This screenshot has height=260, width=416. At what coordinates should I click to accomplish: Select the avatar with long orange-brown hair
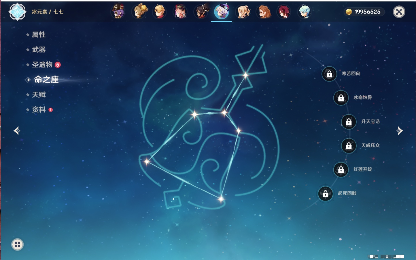(x=263, y=12)
